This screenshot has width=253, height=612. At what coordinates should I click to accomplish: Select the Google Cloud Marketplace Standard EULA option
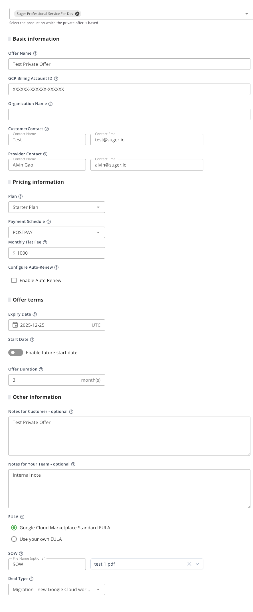14,527
